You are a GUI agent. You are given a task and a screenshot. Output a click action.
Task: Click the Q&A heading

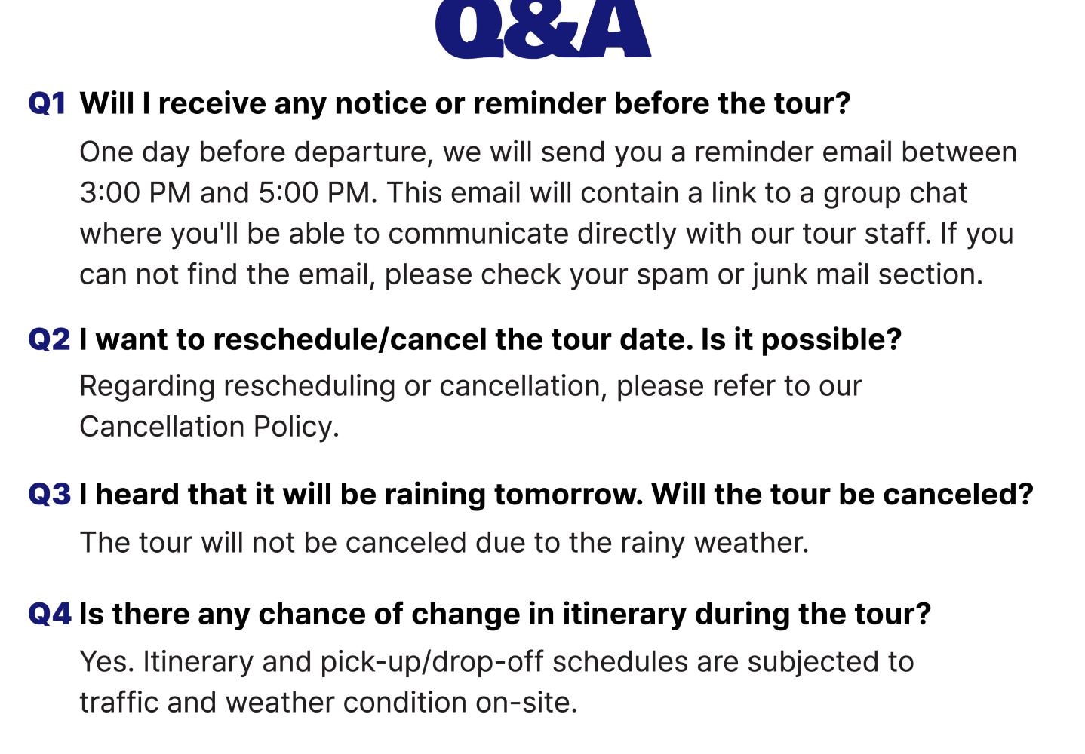tap(542, 29)
